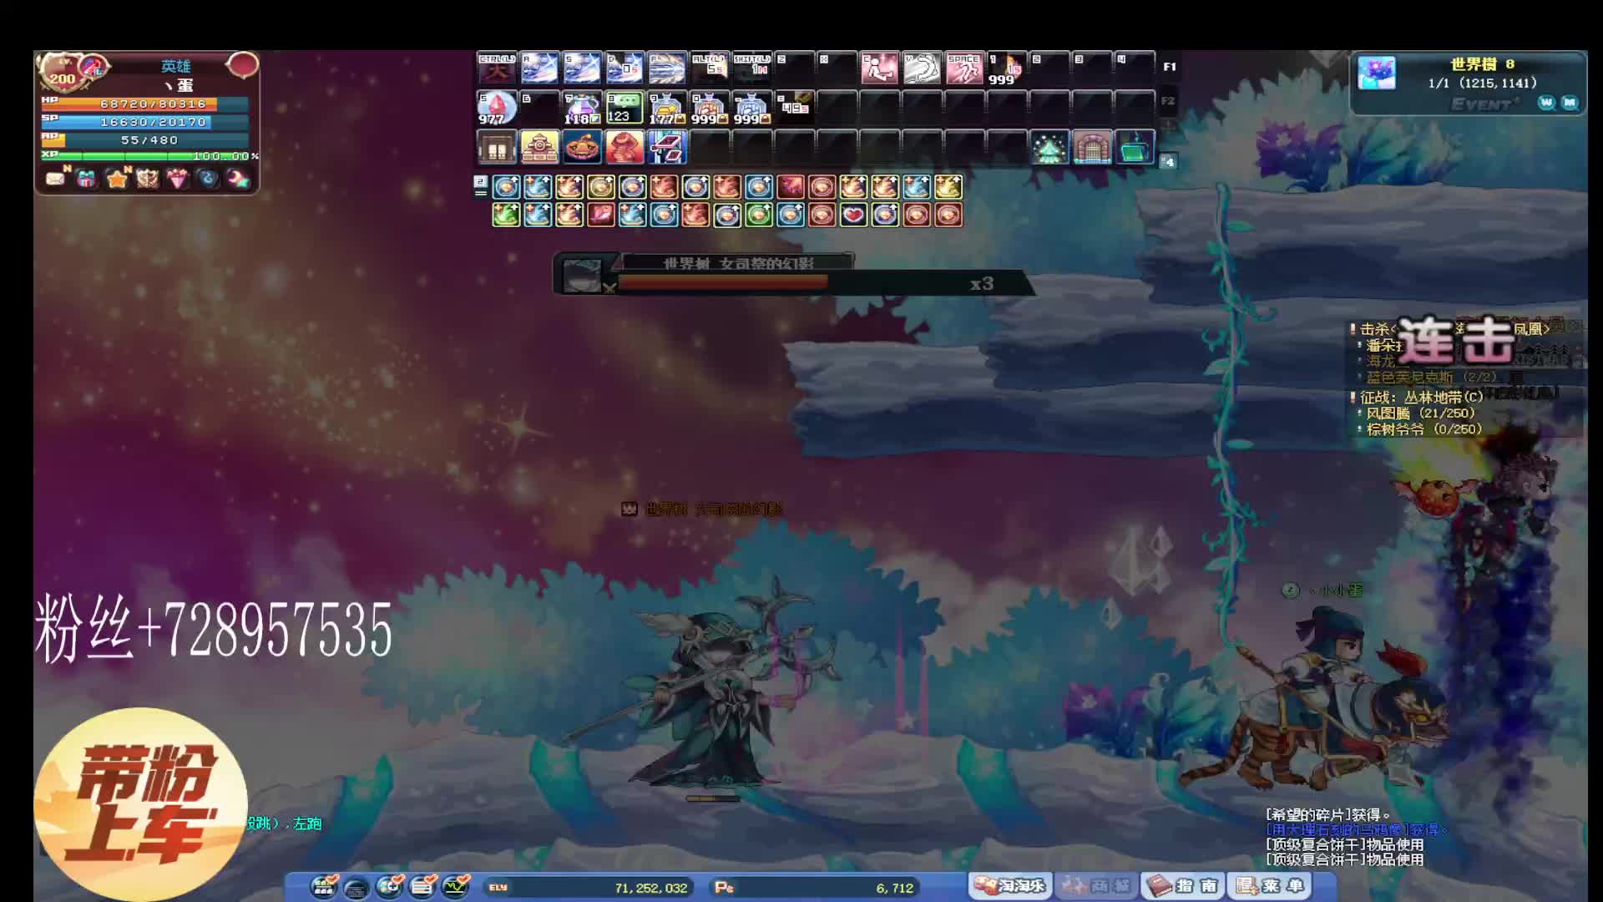Expand quickslot rows with the 4 button
1603x902 pixels.
[1168, 162]
